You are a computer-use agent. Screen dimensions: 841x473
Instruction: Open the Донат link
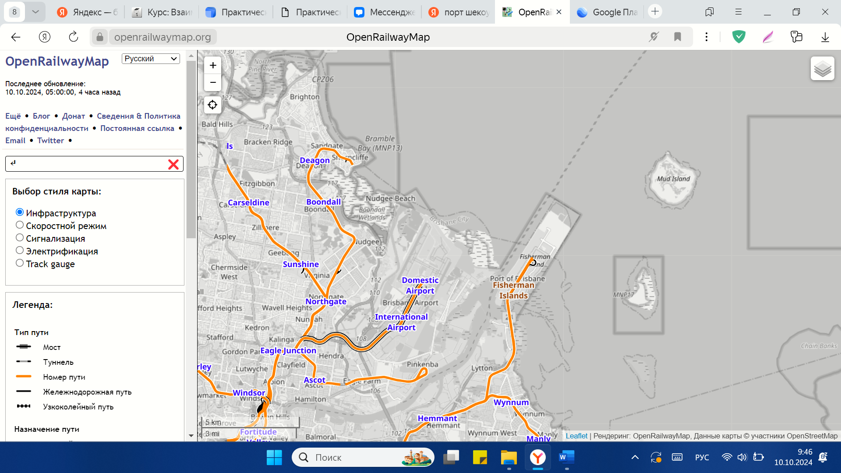[x=74, y=116]
